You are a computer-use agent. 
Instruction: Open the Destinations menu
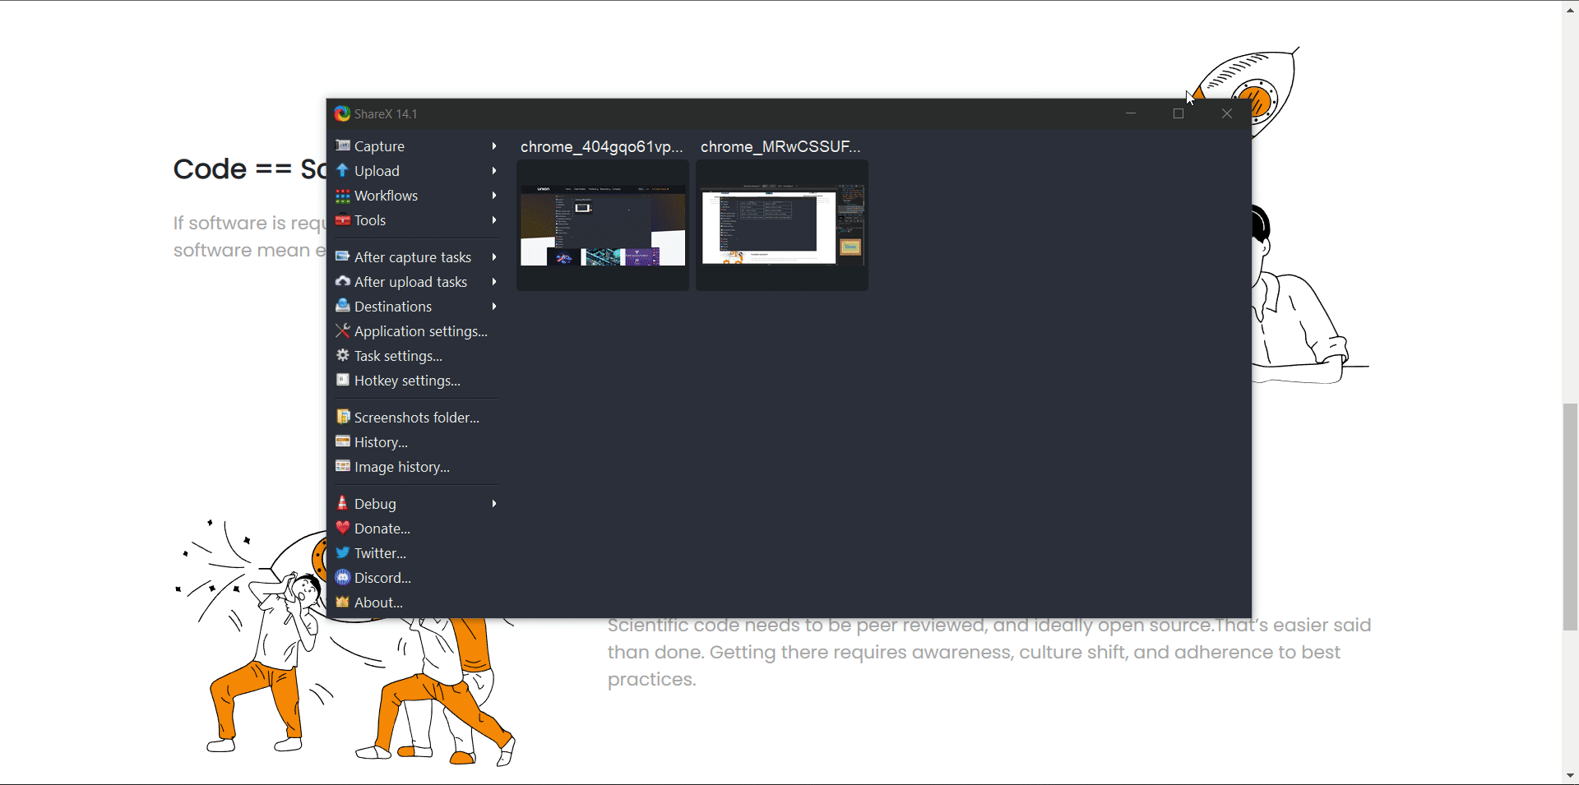pos(416,307)
